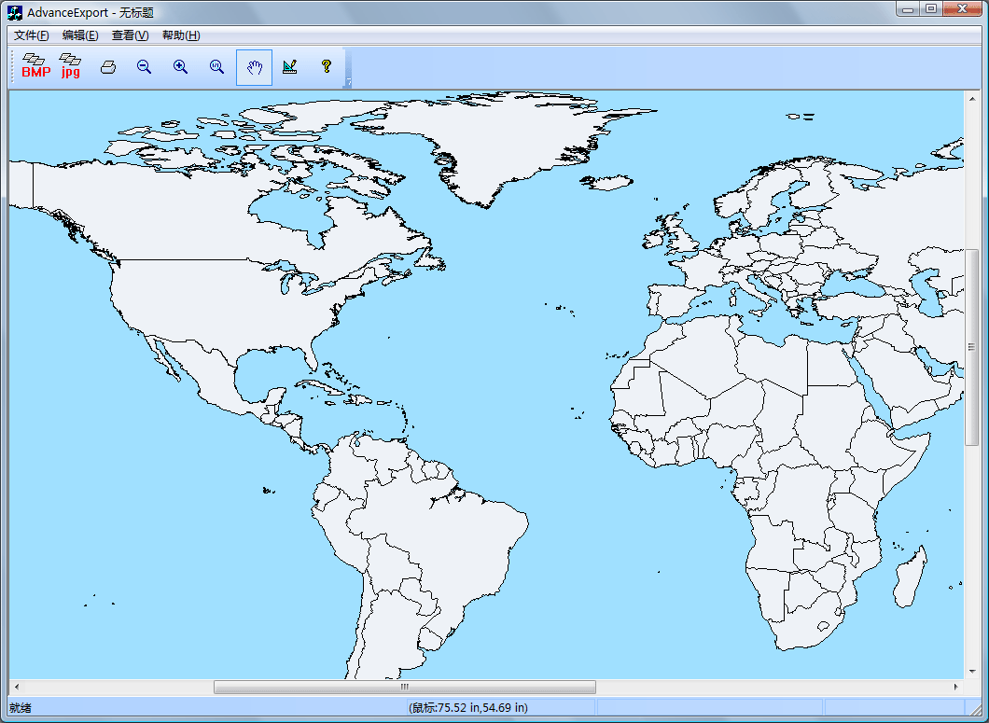Click the horizontal scrollbar right arrow
989x723 pixels.
point(956,688)
